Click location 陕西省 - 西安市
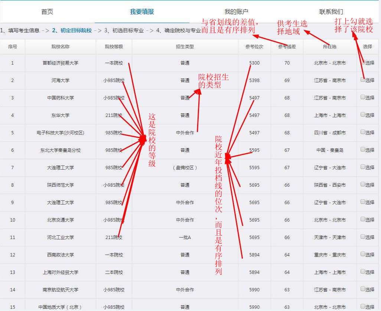The image size is (381, 311). 330,185
